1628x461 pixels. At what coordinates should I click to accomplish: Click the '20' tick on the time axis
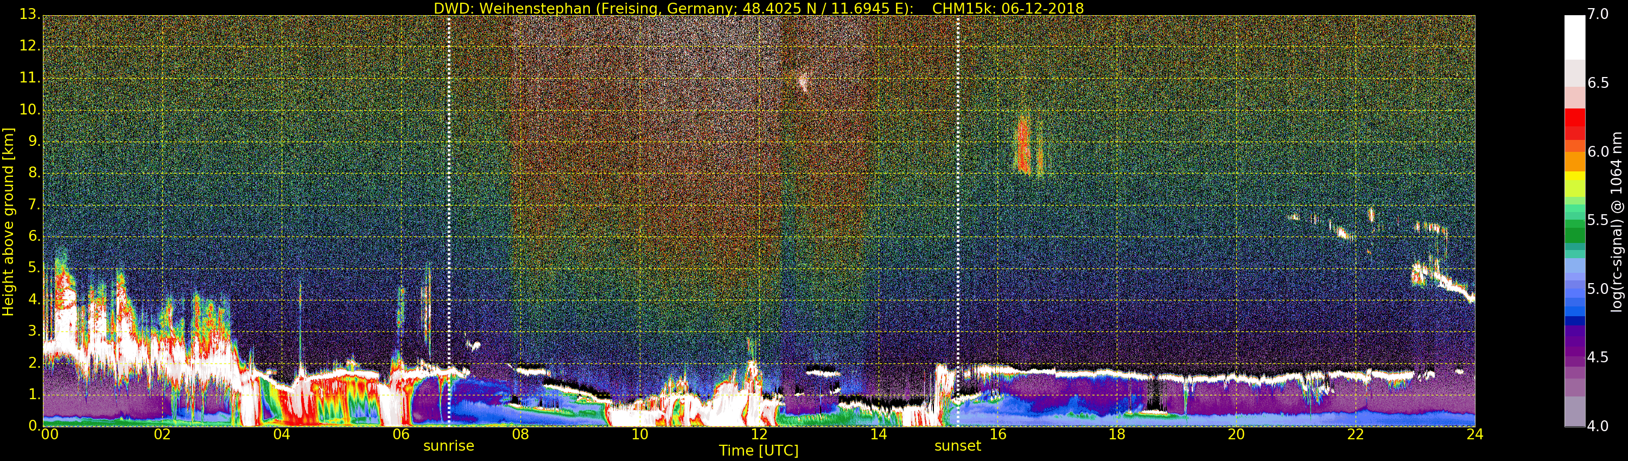[1236, 434]
